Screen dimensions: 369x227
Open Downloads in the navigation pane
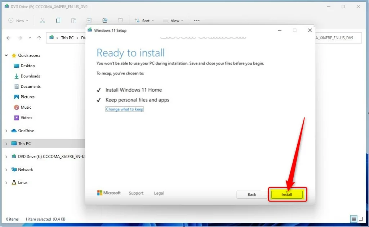coord(30,76)
